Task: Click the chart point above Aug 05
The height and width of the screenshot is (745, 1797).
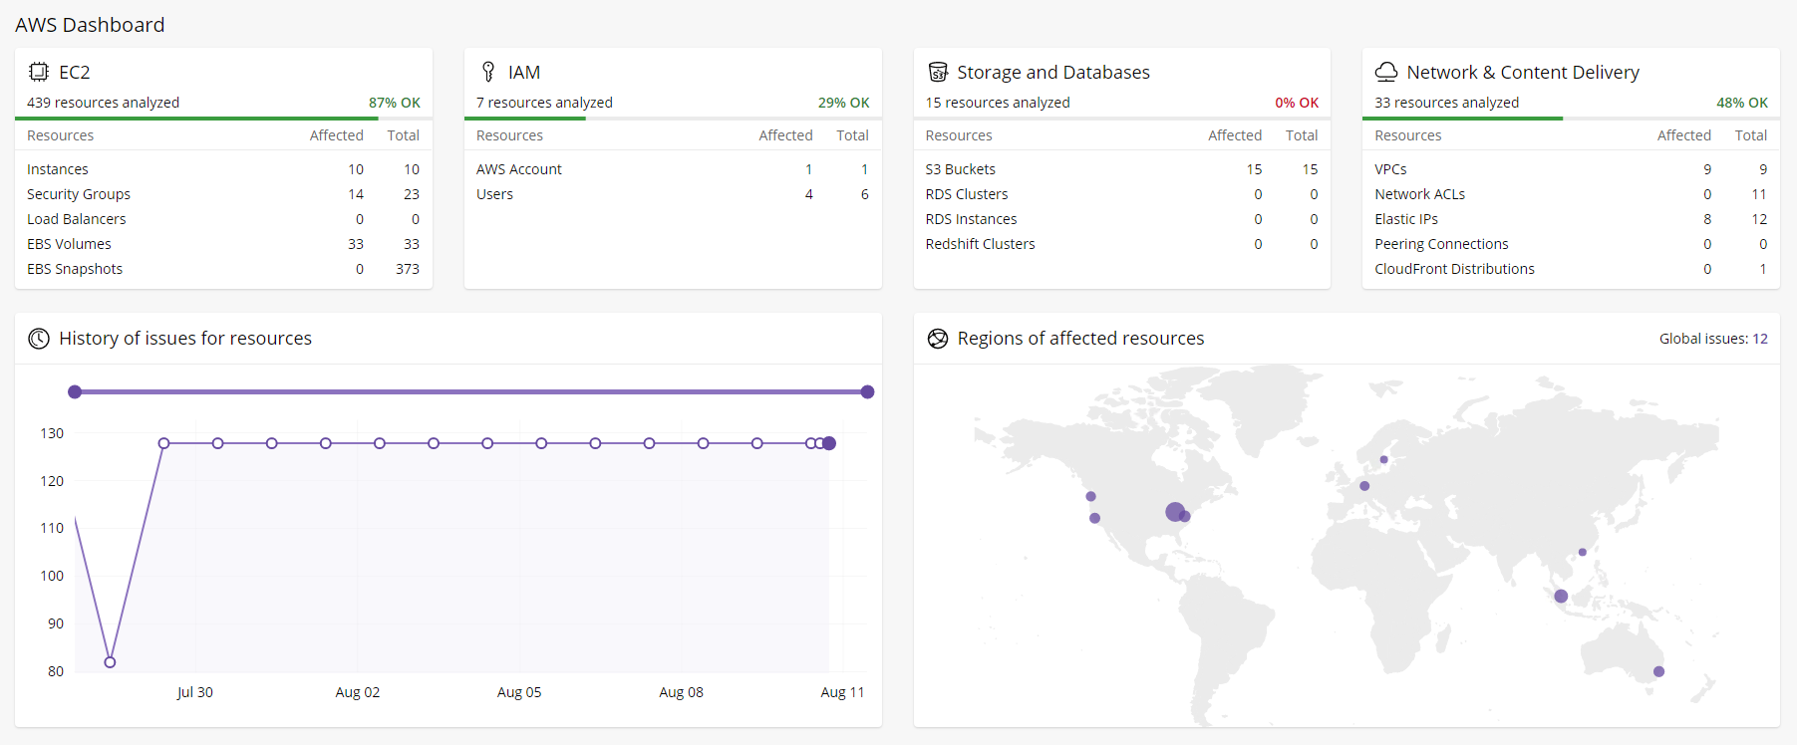Action: coord(541,443)
